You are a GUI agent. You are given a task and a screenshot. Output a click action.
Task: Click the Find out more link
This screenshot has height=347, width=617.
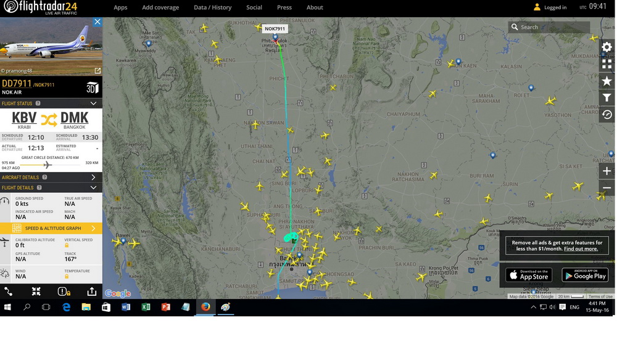(581, 249)
